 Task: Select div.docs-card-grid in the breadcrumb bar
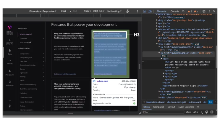[177, 102]
